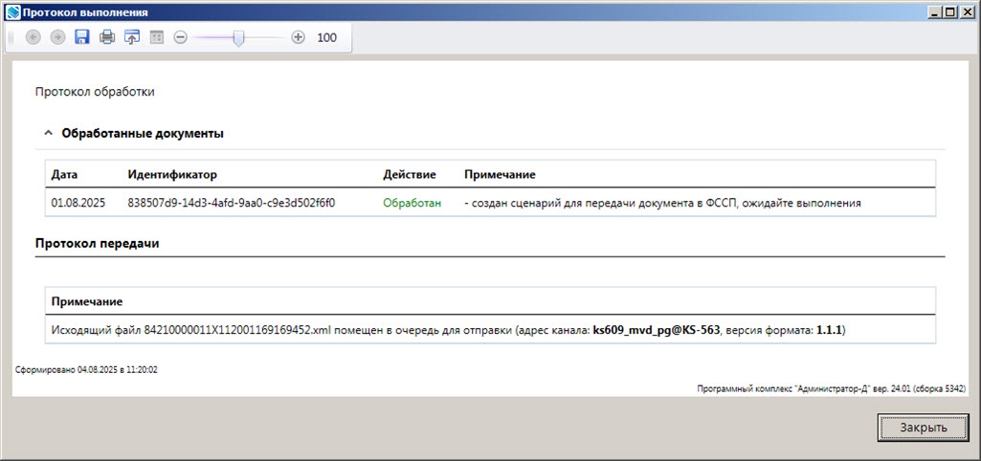
Task: Maximize the Протокол выполнения window
Action: click(950, 11)
